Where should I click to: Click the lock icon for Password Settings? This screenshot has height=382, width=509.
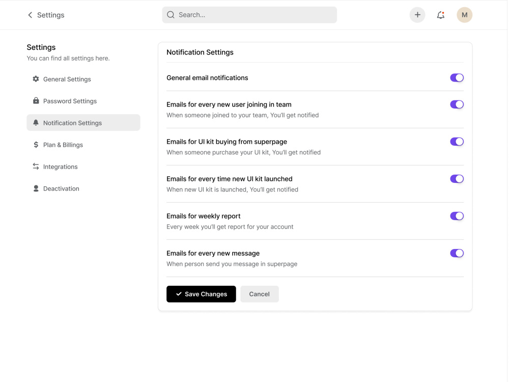(x=36, y=101)
